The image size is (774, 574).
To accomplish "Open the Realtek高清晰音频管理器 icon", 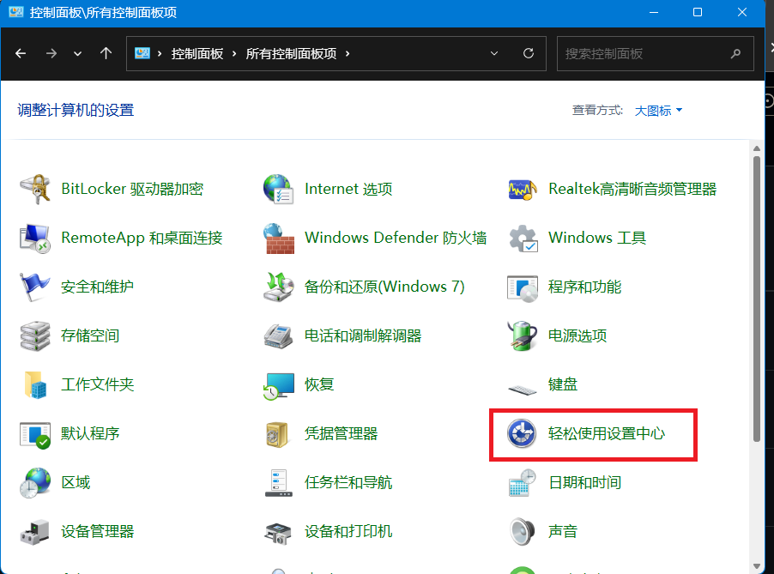I will (523, 189).
